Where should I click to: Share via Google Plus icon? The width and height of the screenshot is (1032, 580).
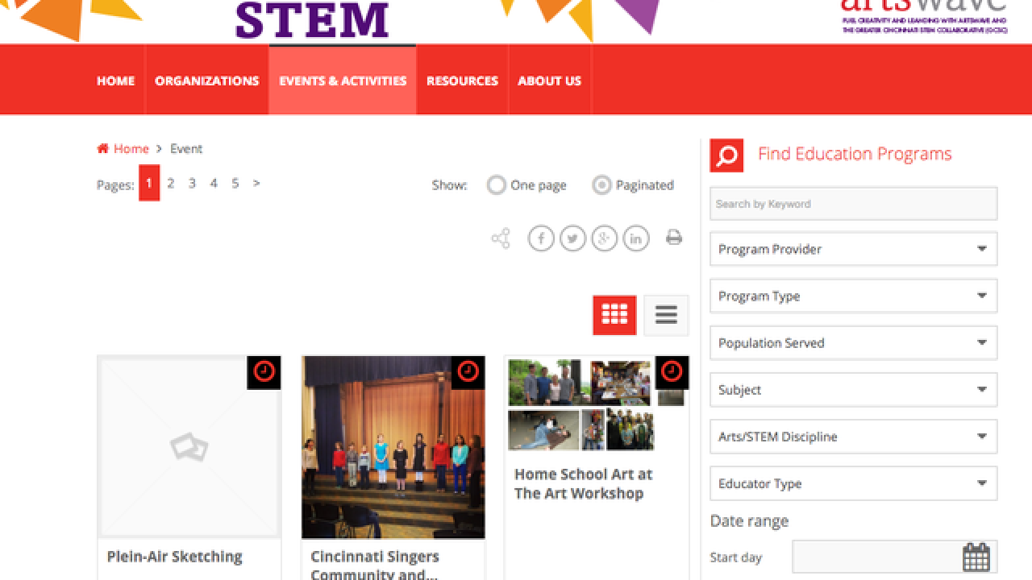pos(605,238)
